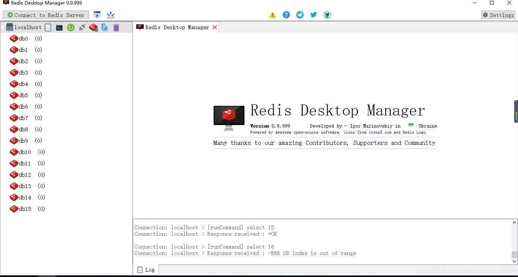
Task: Click log line 'ERR DB index is out of range'
Action: [x=245, y=253]
